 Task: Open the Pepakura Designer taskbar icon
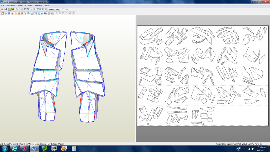click(35, 149)
